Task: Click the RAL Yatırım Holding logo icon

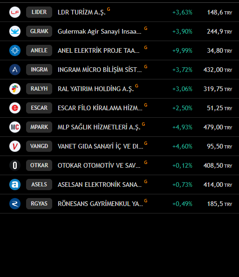Action: coord(15,89)
